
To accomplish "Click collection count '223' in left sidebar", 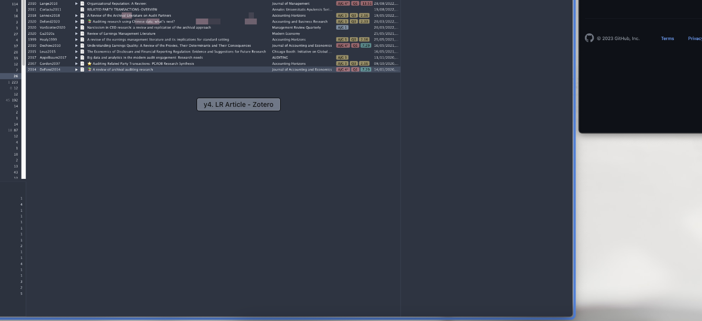I will pyautogui.click(x=15, y=82).
